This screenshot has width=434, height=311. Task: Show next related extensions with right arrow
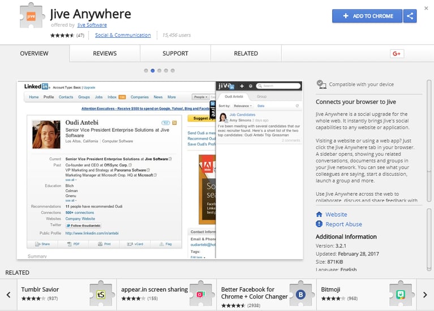coord(425,295)
